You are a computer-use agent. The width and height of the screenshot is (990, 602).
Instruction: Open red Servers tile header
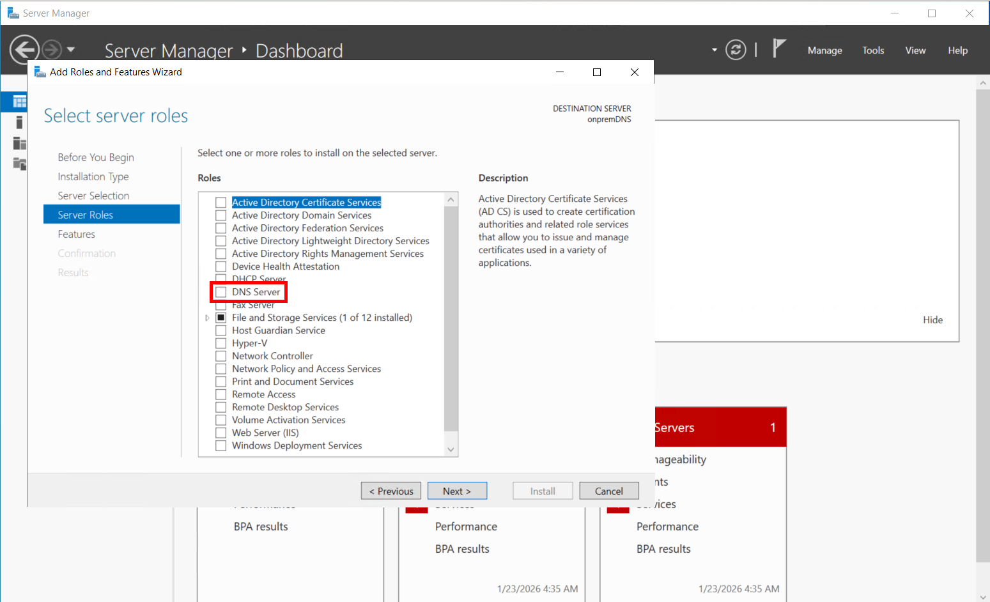point(721,427)
